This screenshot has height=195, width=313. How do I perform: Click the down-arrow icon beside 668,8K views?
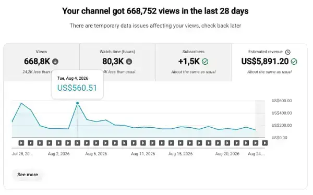(x=55, y=62)
